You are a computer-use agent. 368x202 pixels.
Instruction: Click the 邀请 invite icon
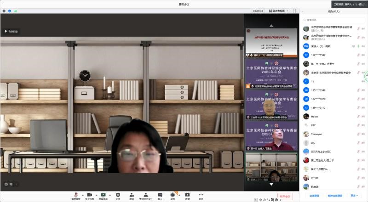(x=132, y=195)
